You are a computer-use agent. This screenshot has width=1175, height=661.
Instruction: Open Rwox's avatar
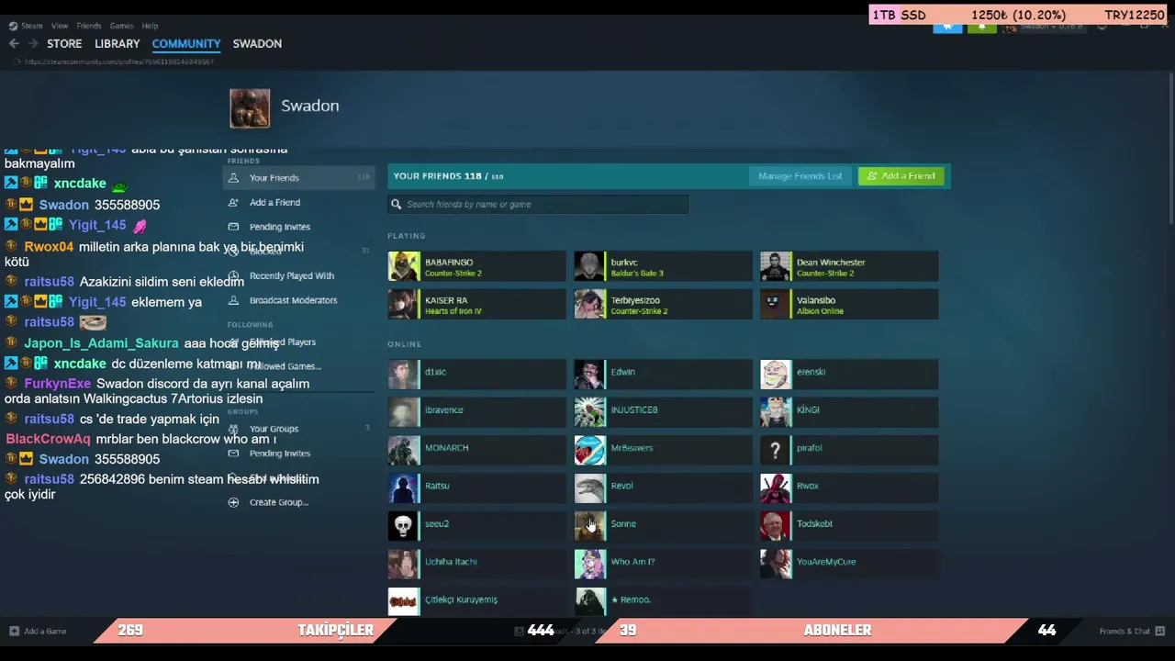(x=776, y=488)
